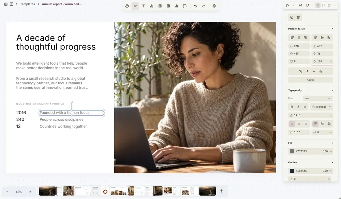341x199 pixels.
Task: Move element down one layer
Action: click(314, 71)
